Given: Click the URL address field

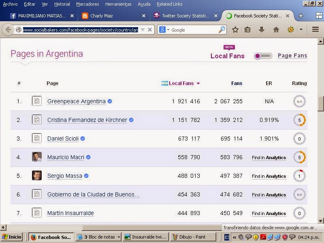Looking at the screenshot, I should (x=80, y=30).
